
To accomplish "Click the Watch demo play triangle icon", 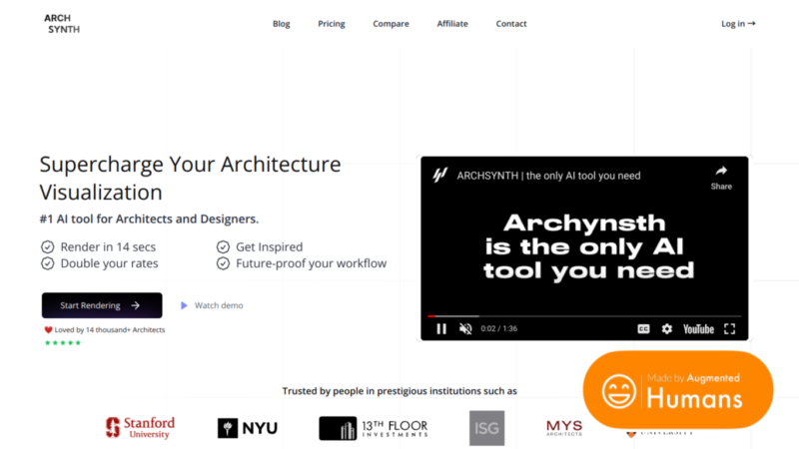I will [x=184, y=305].
